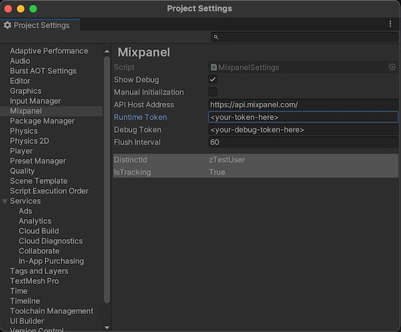The width and height of the screenshot is (401, 332).
Task: Open Player settings
Action: tap(21, 151)
